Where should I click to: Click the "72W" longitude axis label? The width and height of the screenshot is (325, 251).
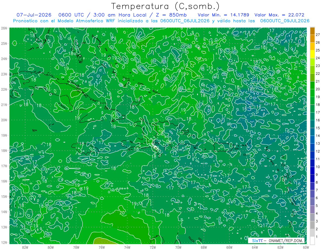coord(153,247)
